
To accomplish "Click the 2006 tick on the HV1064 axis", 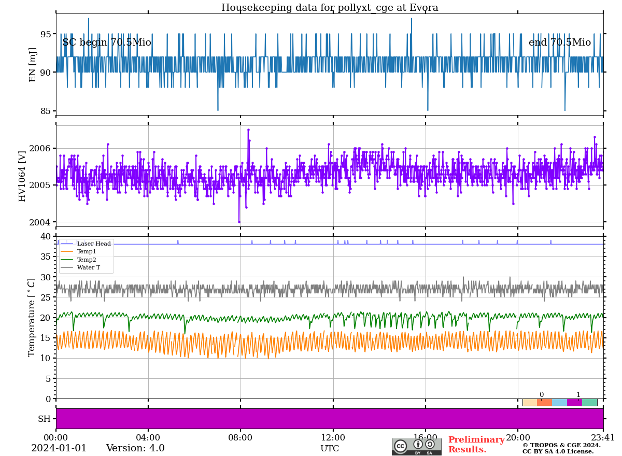I will (x=40, y=148).
